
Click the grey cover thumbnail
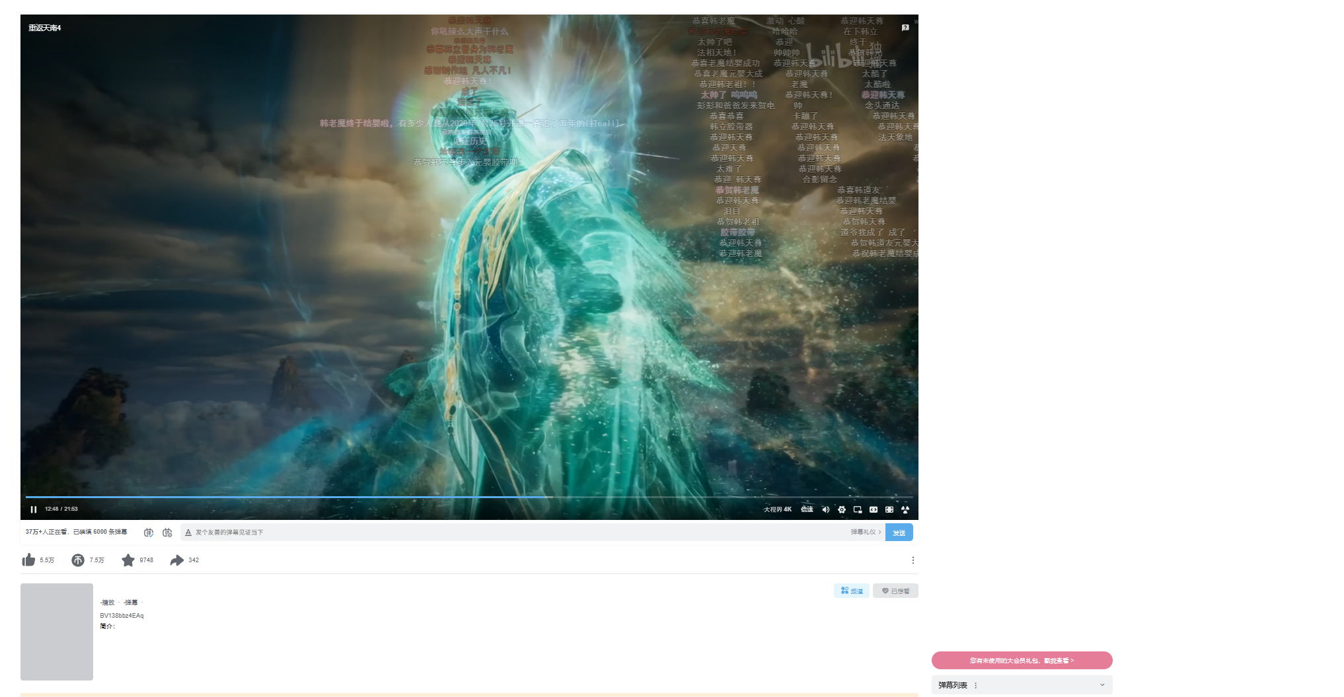point(57,632)
